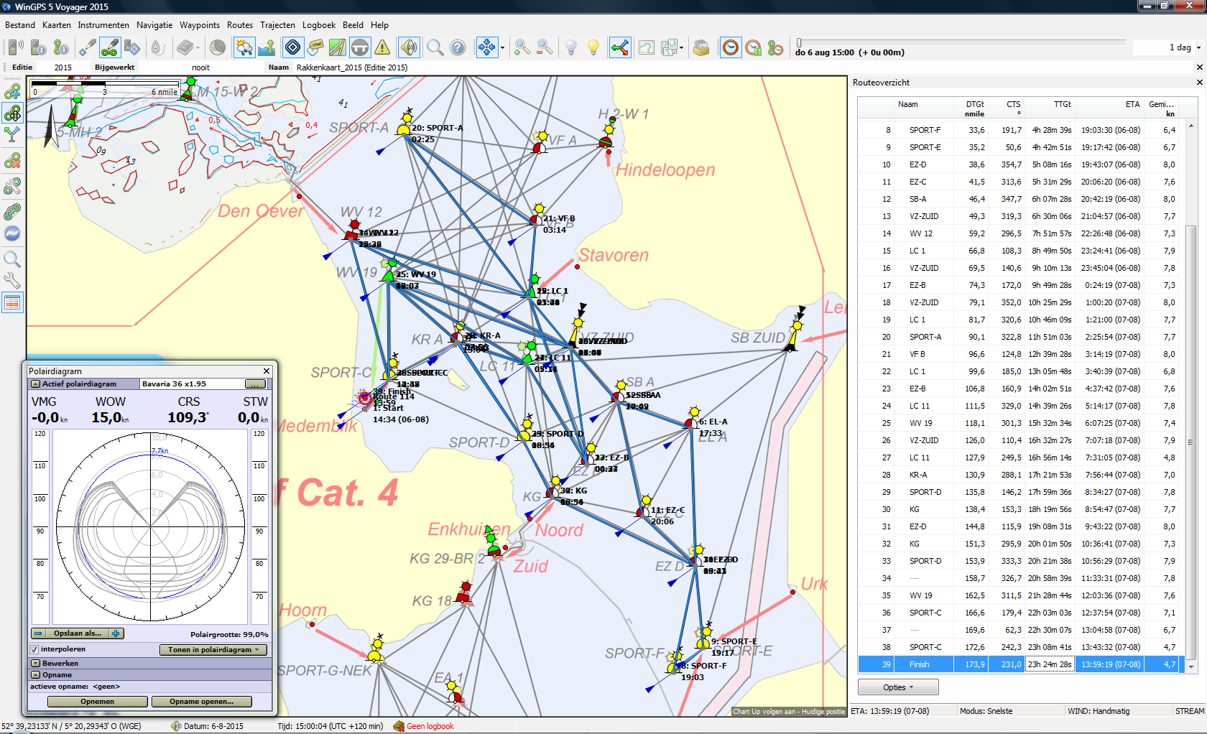Open the Logboek menu
1207x734 pixels.
[319, 25]
